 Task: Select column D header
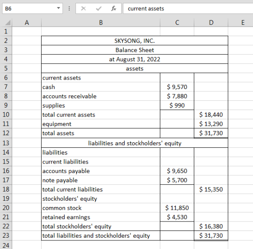pyautogui.click(x=211, y=23)
